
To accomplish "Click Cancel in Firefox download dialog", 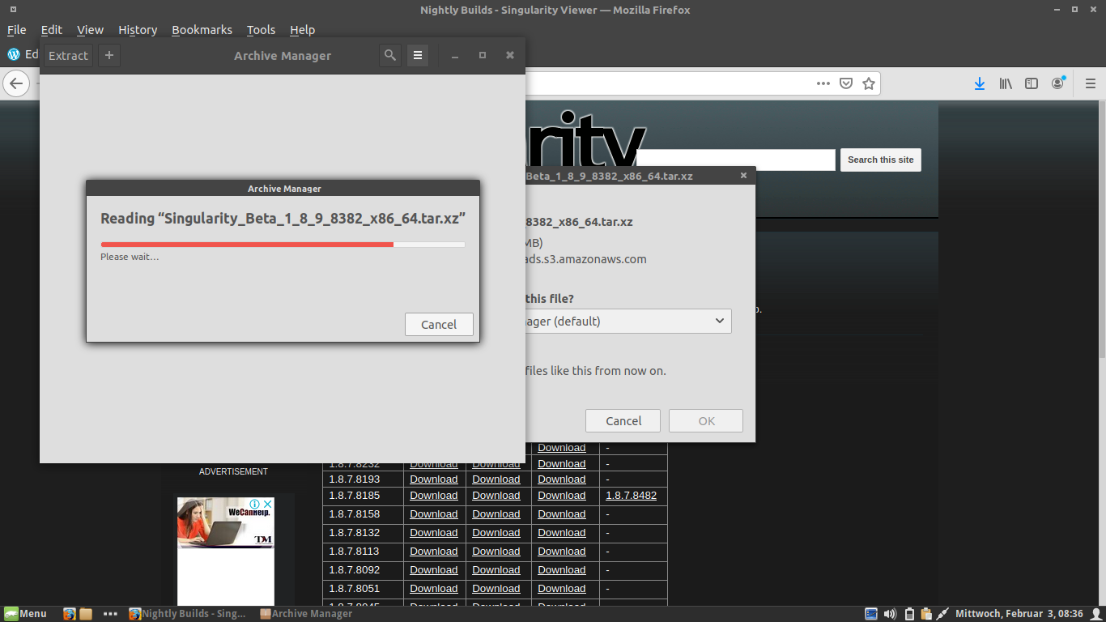I will [x=623, y=420].
